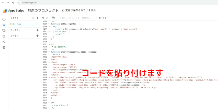Reload the page in the browser
The height and width of the screenshot is (109, 218).
(x=13, y=3)
